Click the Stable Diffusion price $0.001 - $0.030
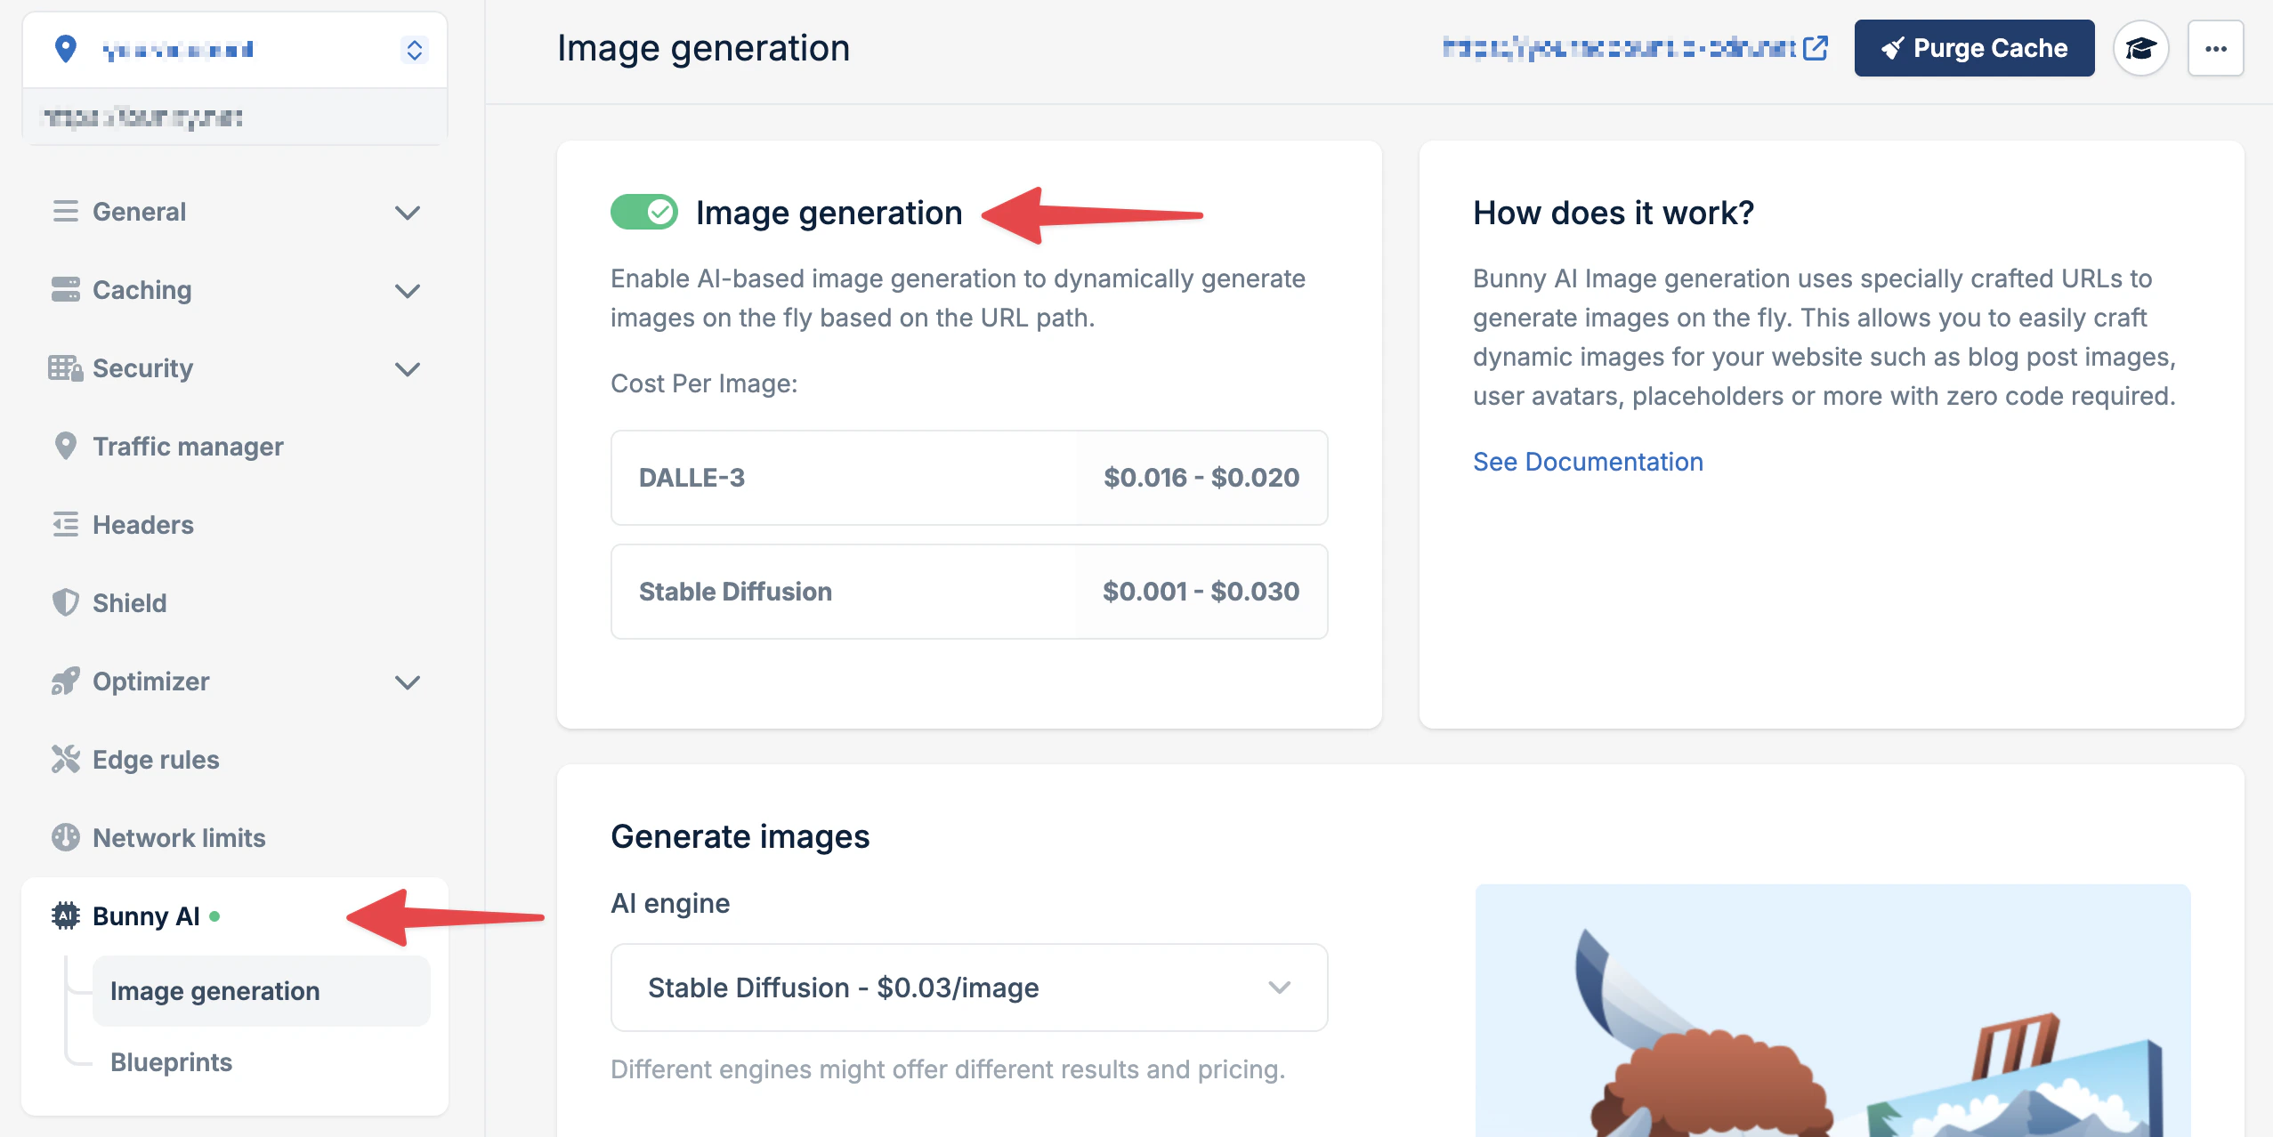 point(1201,592)
